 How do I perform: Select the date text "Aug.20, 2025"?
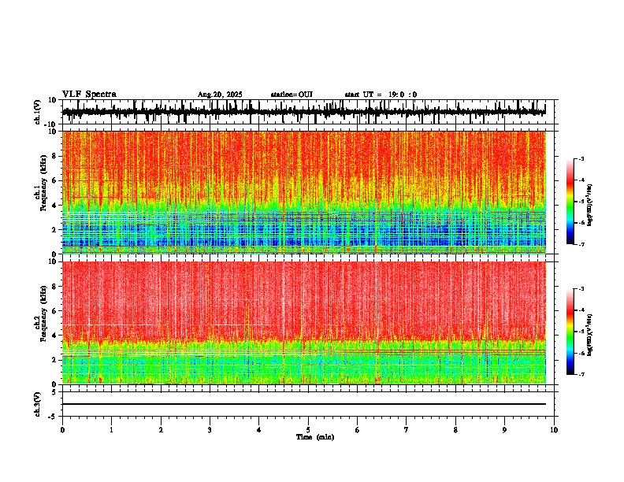click(x=220, y=95)
